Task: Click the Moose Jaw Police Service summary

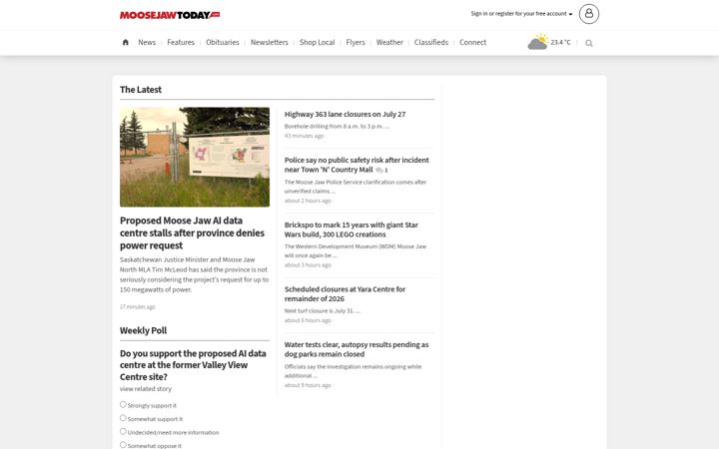Action: (355, 187)
